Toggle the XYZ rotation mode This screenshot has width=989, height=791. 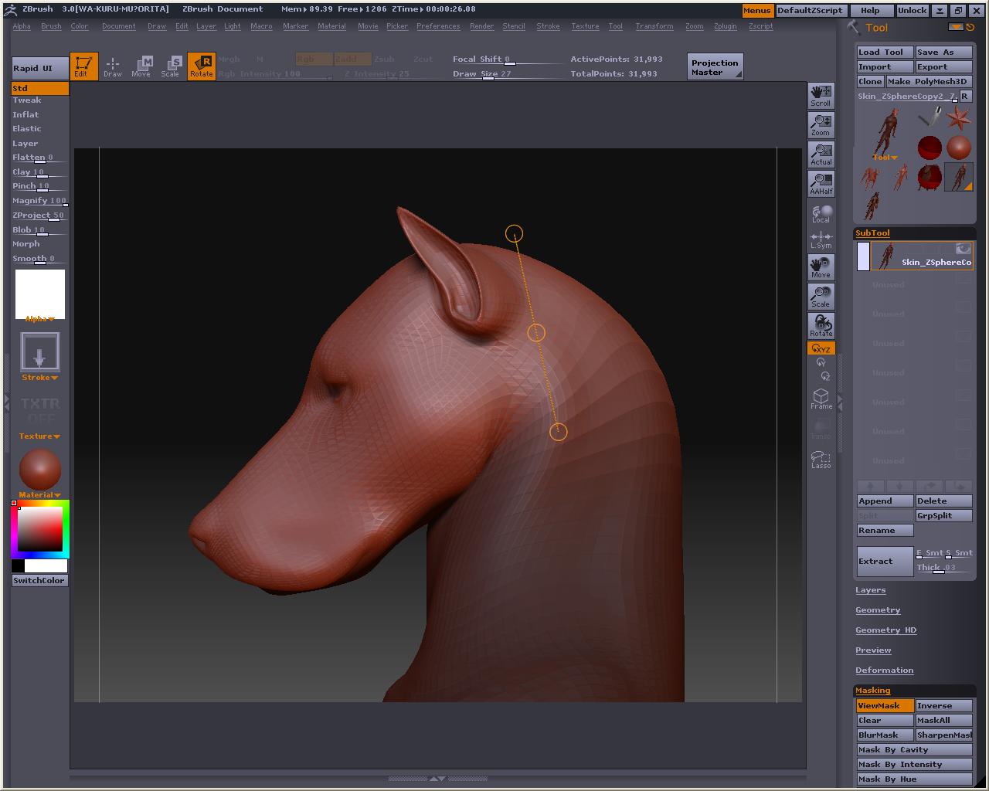point(821,348)
